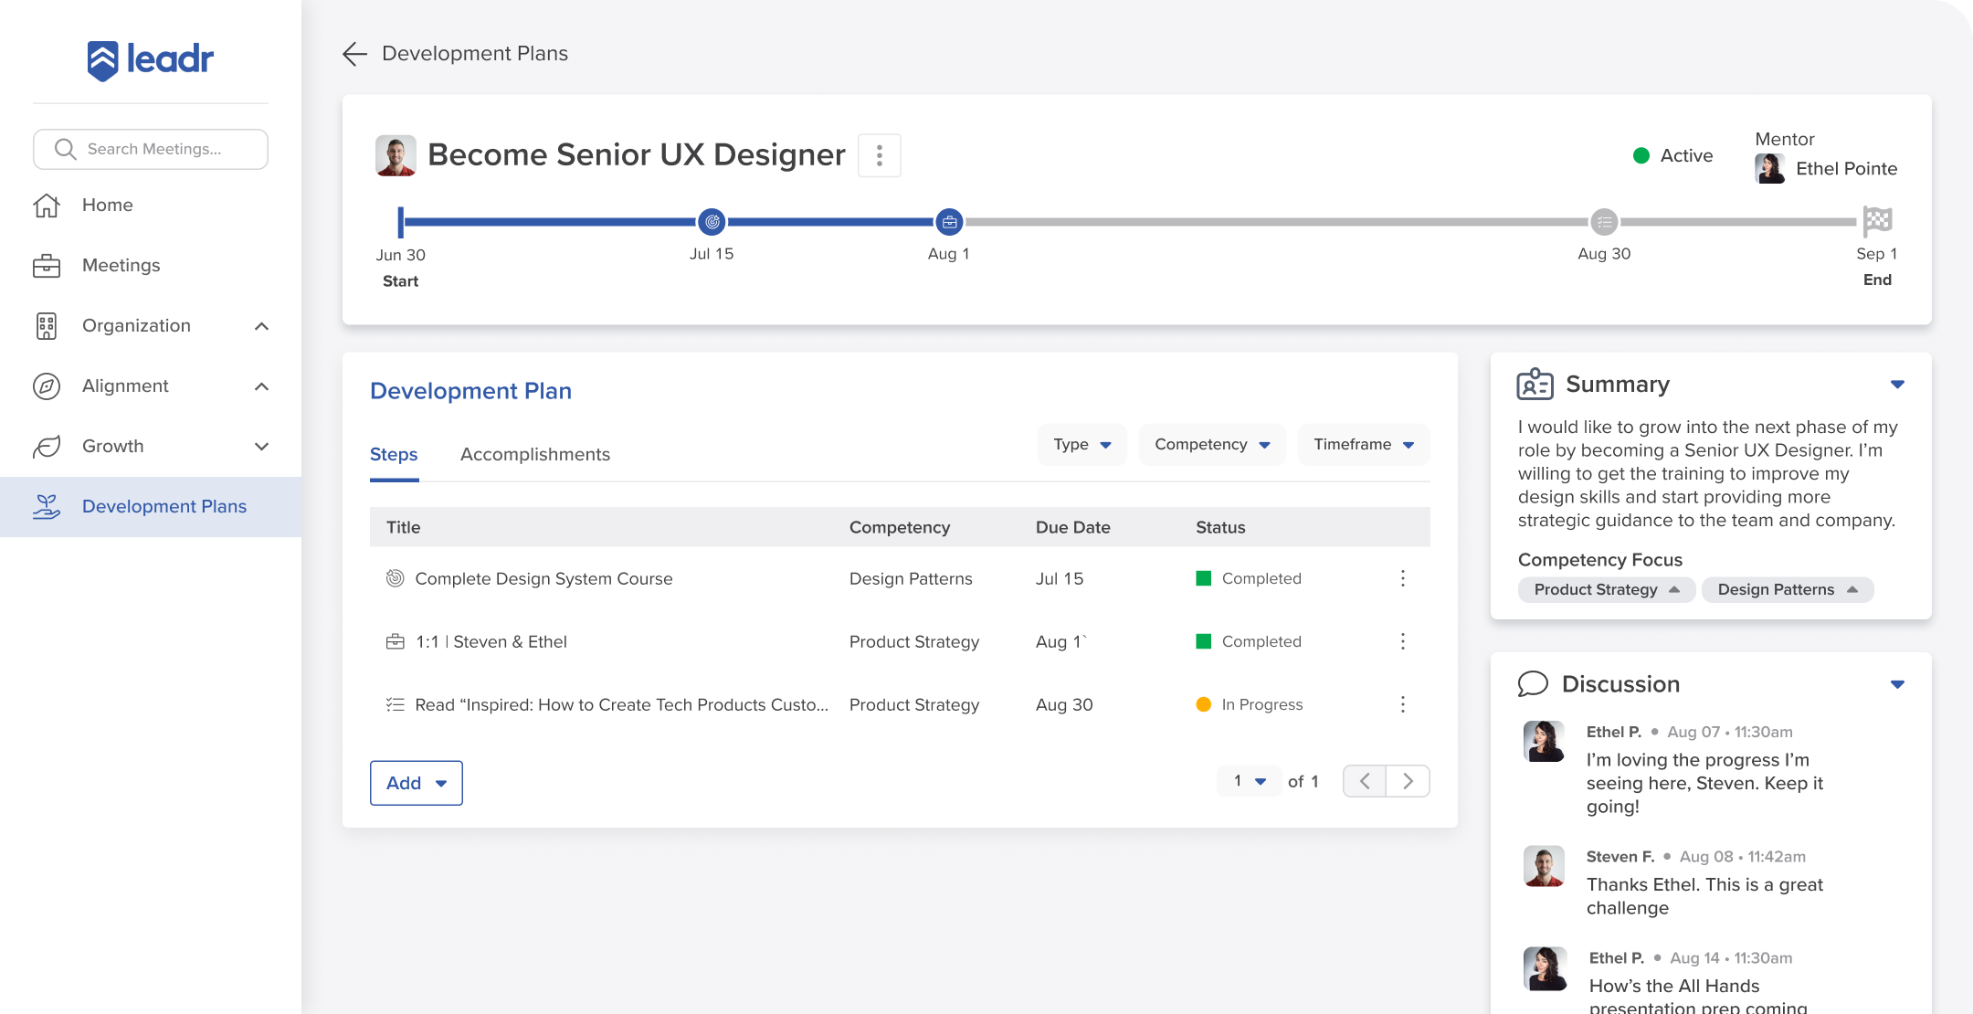Click the Home house icon
1973x1014 pixels.
[x=47, y=206]
